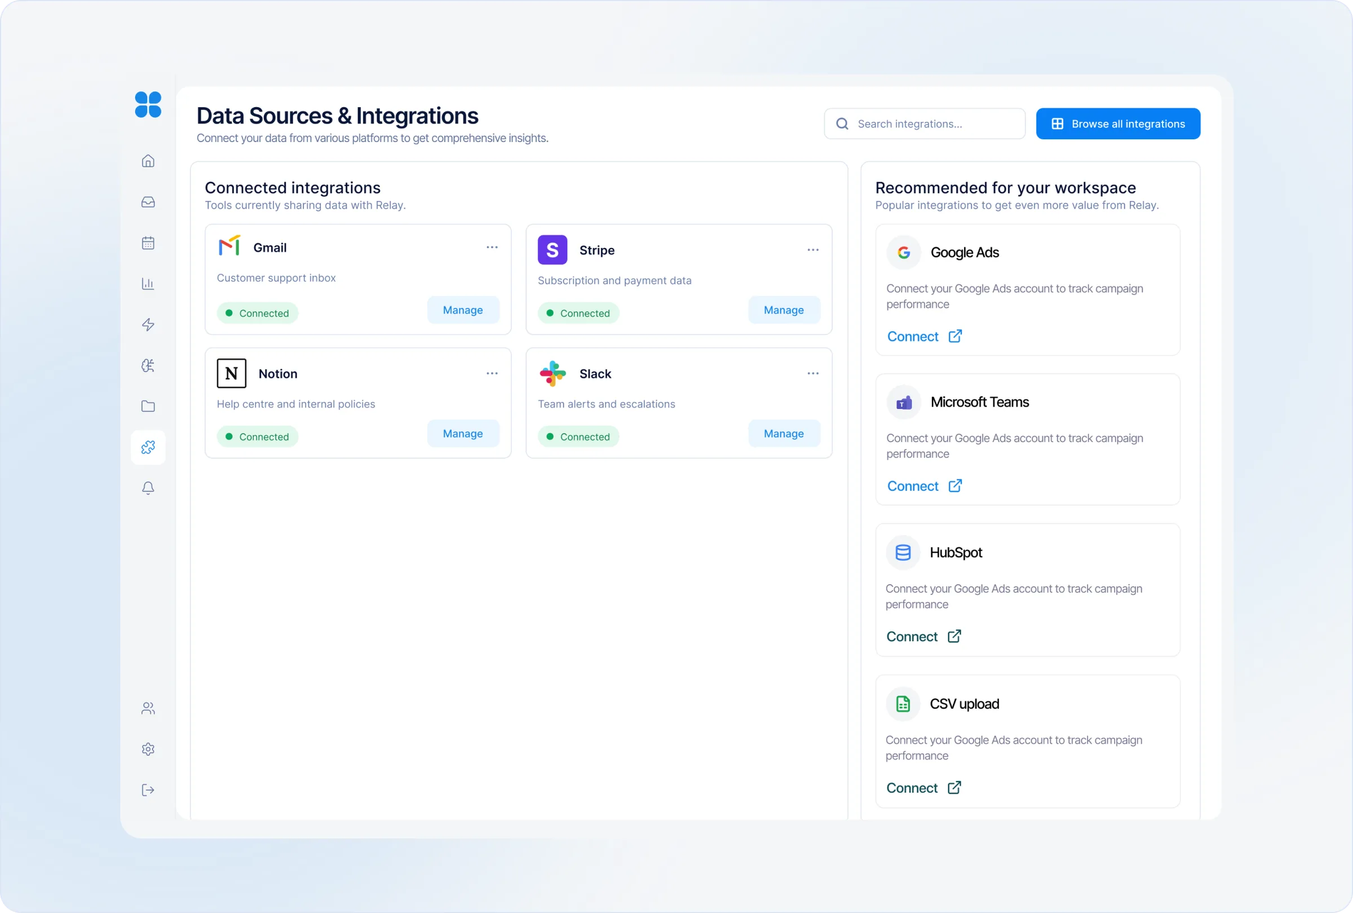Image resolution: width=1353 pixels, height=913 pixels.
Task: Click the Relay four-dot logo
Action: (x=148, y=104)
